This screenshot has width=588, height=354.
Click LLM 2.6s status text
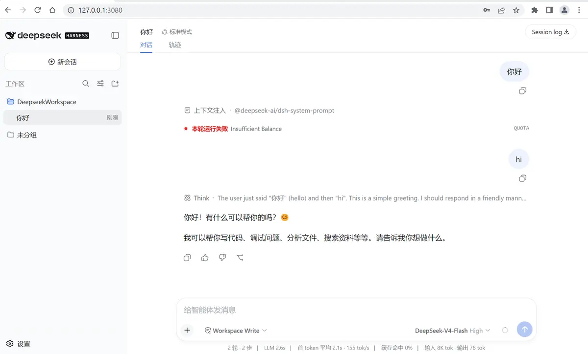coord(275,348)
